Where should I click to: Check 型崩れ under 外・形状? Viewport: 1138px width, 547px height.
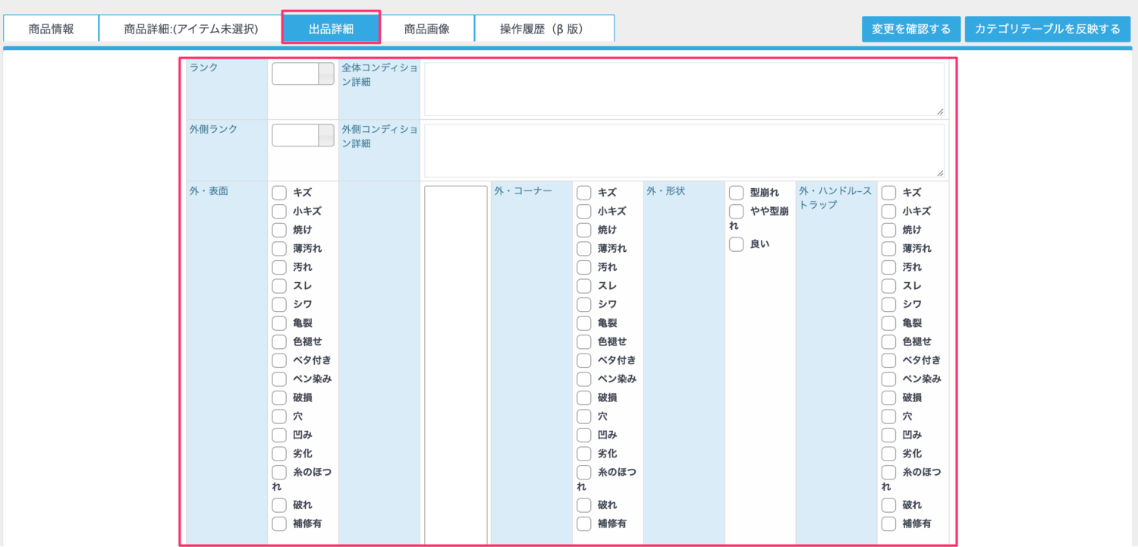(x=736, y=193)
